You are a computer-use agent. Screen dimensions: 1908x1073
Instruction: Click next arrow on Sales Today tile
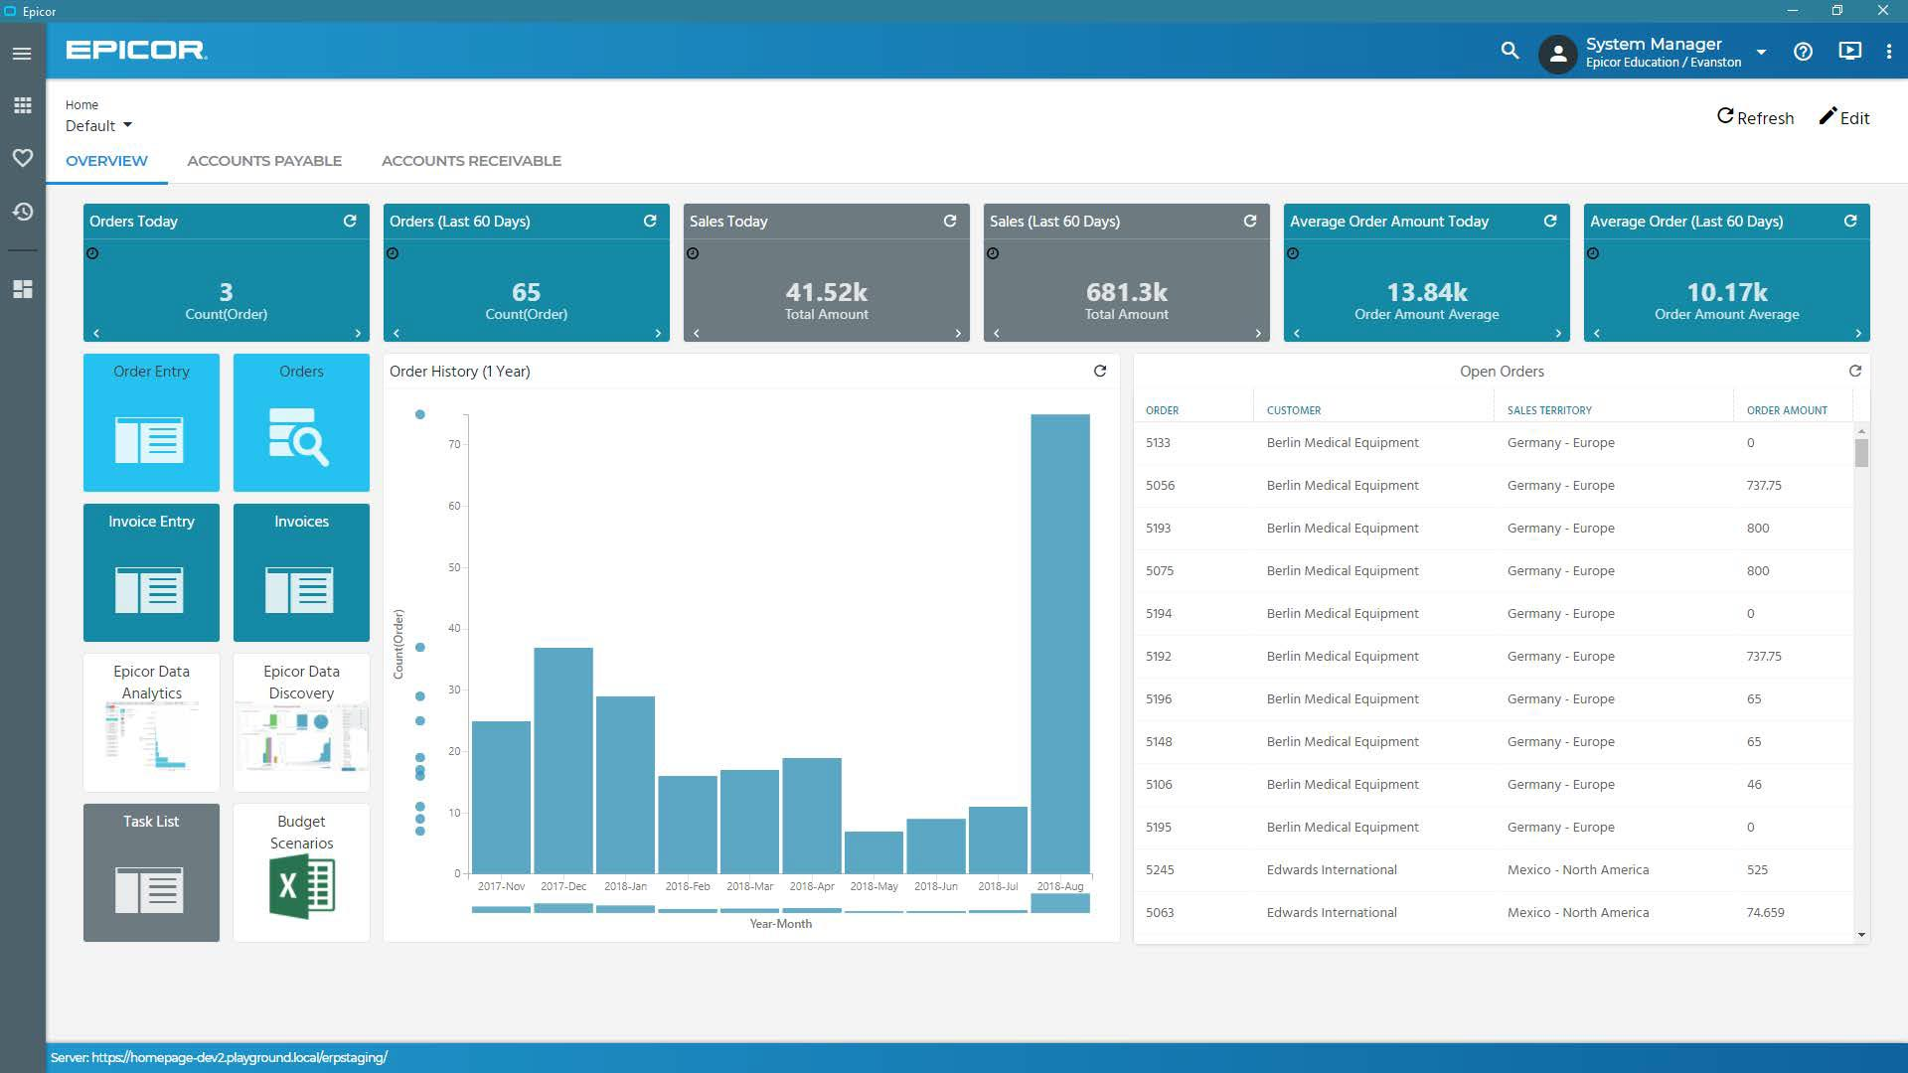click(958, 334)
